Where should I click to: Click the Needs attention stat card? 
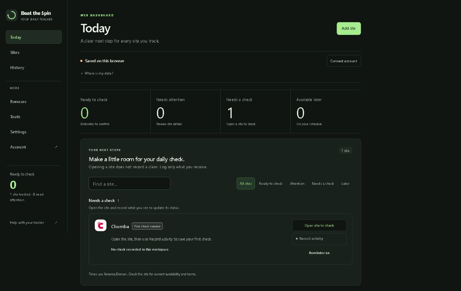coord(185,111)
